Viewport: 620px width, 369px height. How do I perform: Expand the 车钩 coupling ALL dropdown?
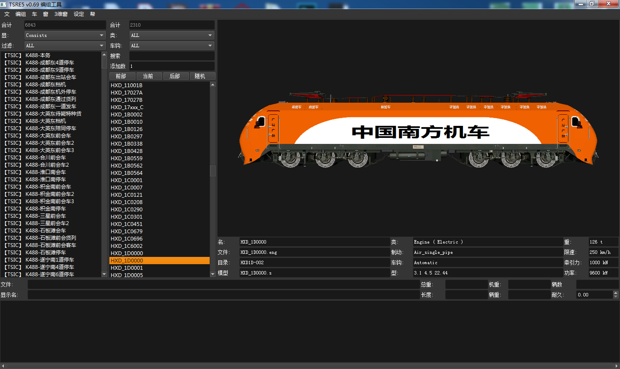(x=172, y=46)
